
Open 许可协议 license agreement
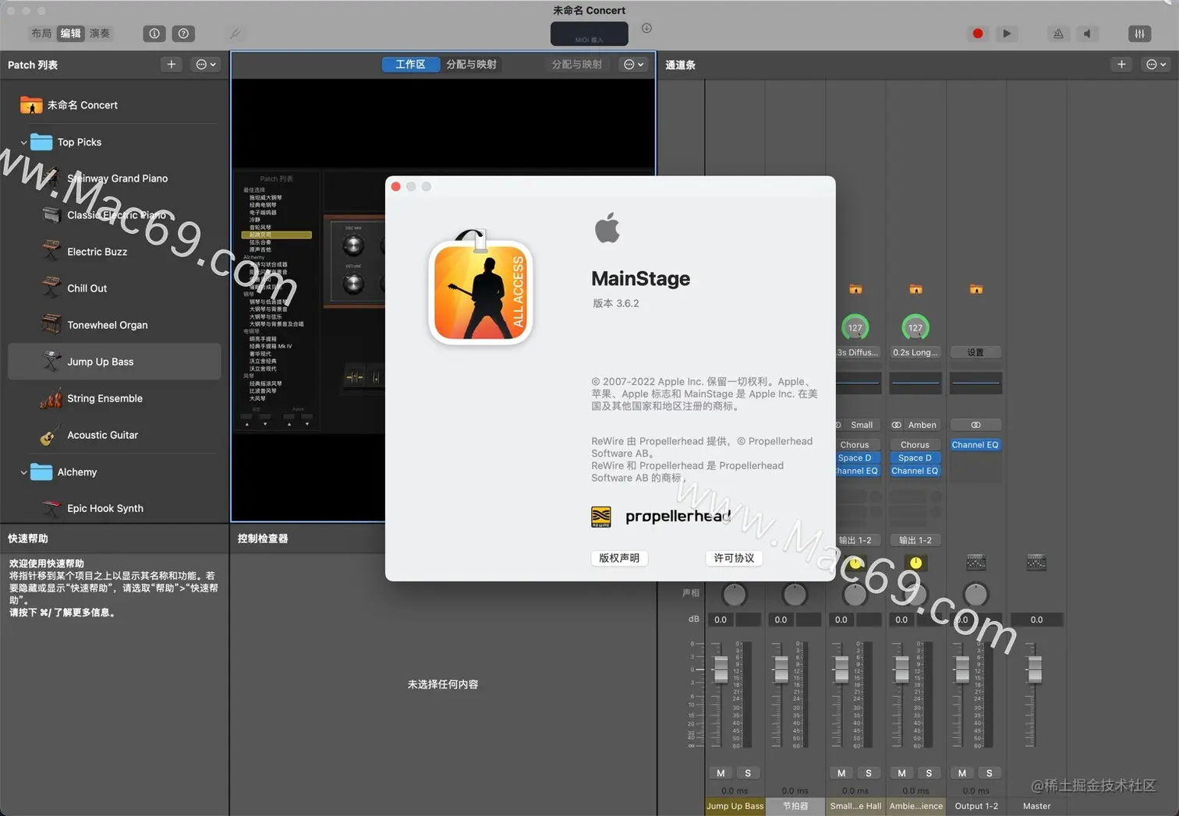click(x=734, y=558)
